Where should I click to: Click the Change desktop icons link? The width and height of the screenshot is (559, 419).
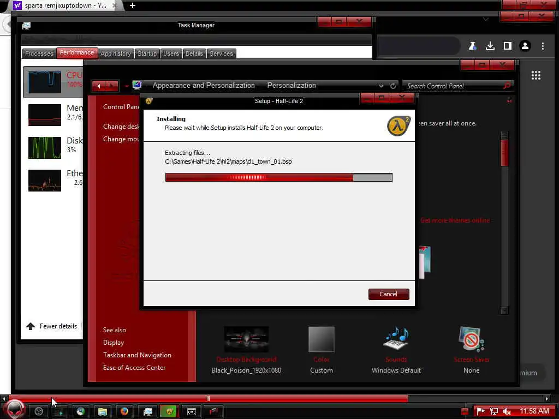coord(121,127)
